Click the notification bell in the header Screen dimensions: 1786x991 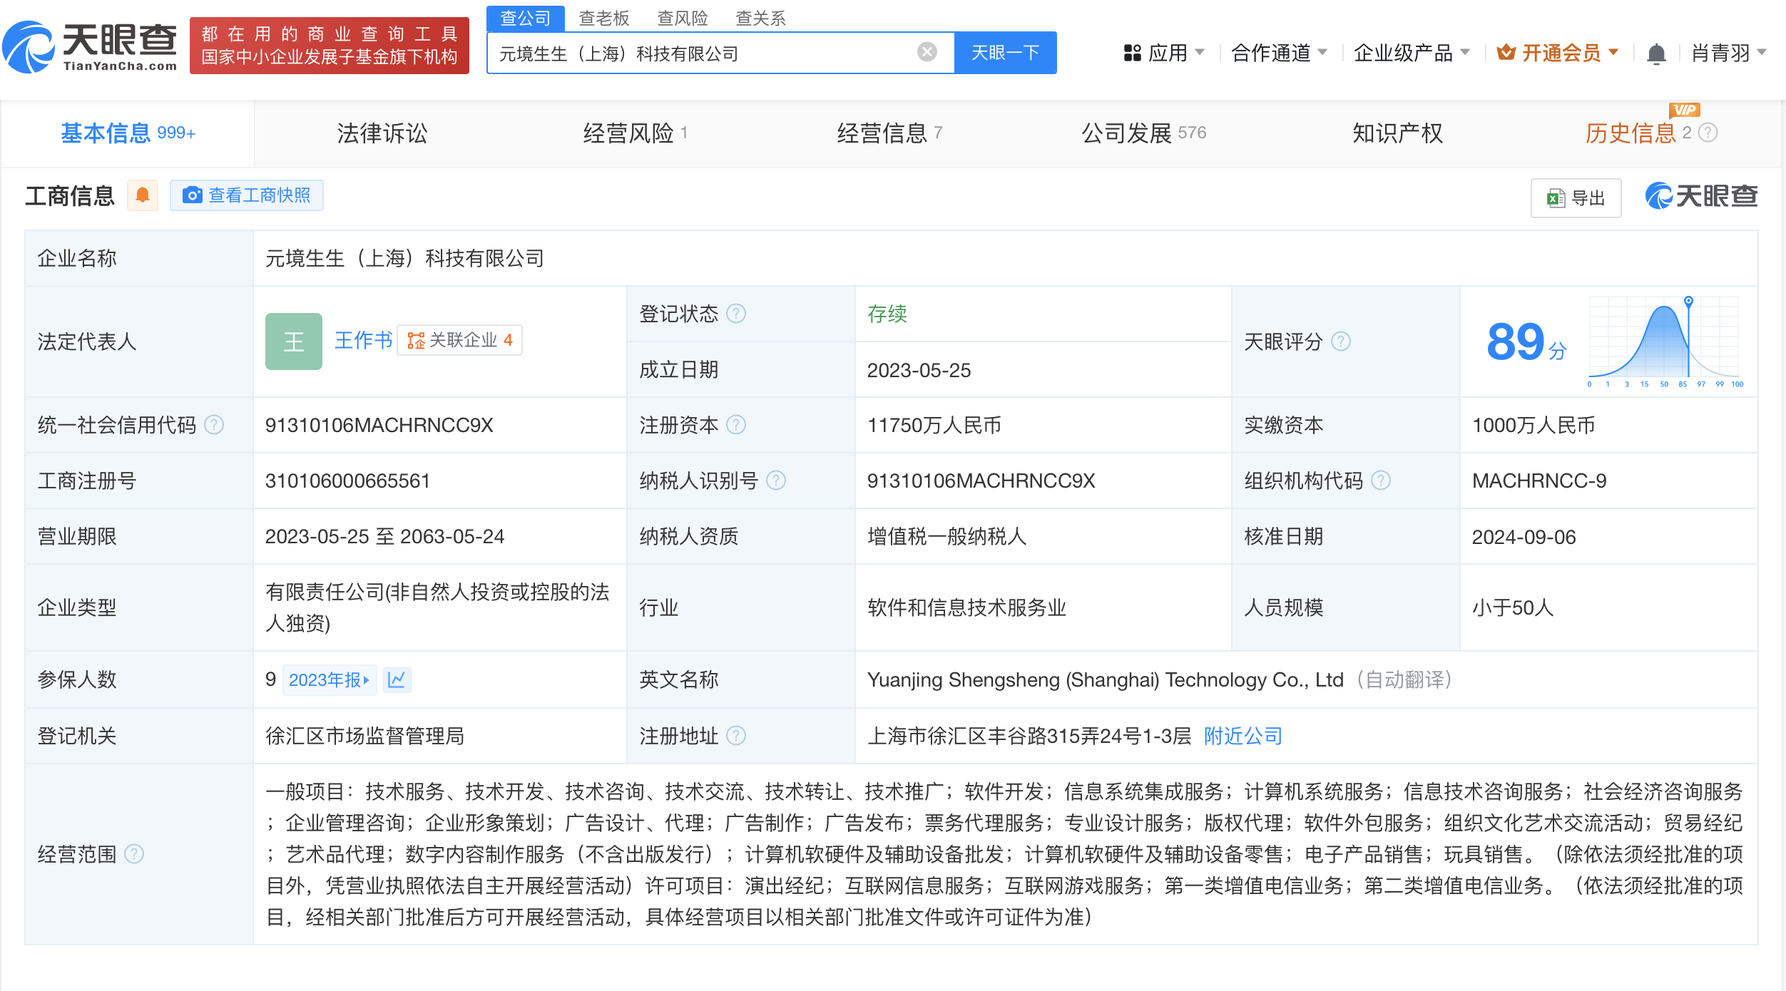pos(1656,53)
